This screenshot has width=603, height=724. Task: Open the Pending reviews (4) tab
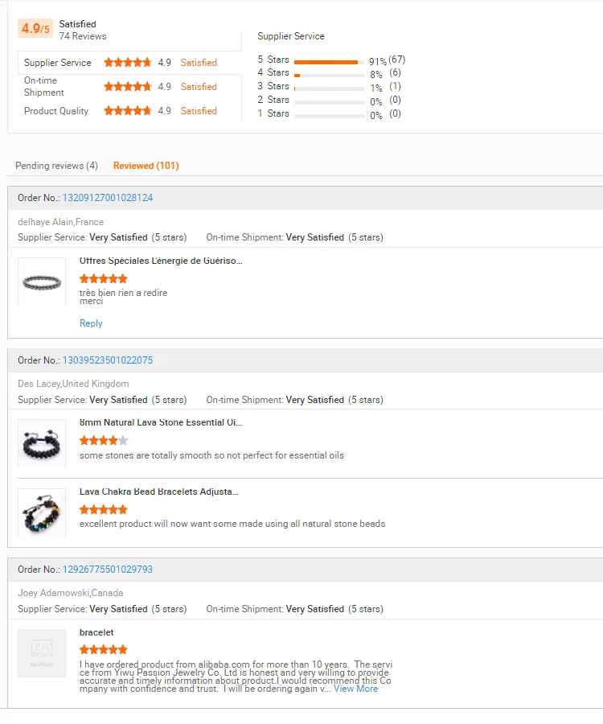click(x=56, y=166)
